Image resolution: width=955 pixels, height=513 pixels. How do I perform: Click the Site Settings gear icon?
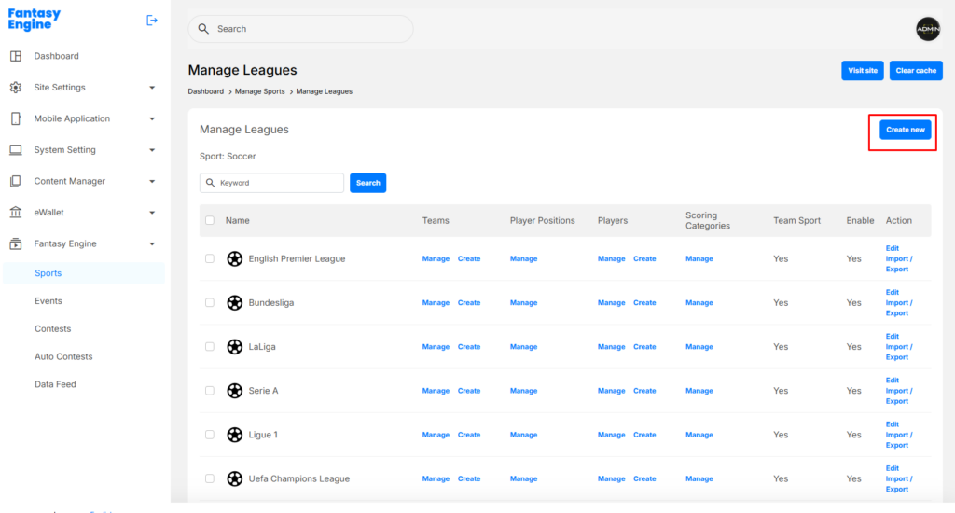[15, 88]
